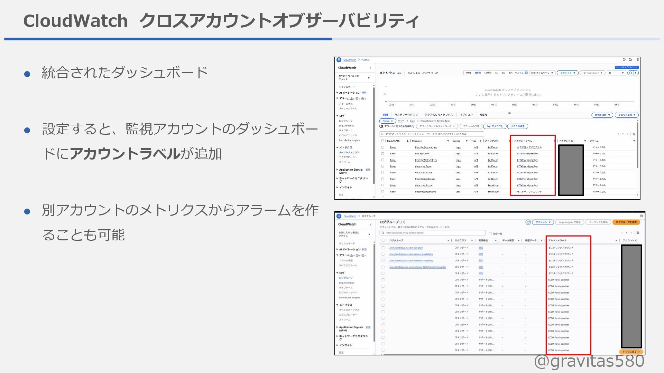This screenshot has height=373, width=664.
Task: Select checkbox for aes-siem-ioc-plan log group
Action: pos(383,248)
